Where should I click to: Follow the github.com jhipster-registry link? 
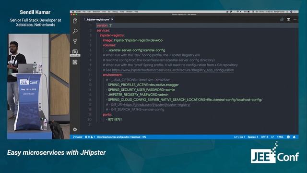pos(157,105)
